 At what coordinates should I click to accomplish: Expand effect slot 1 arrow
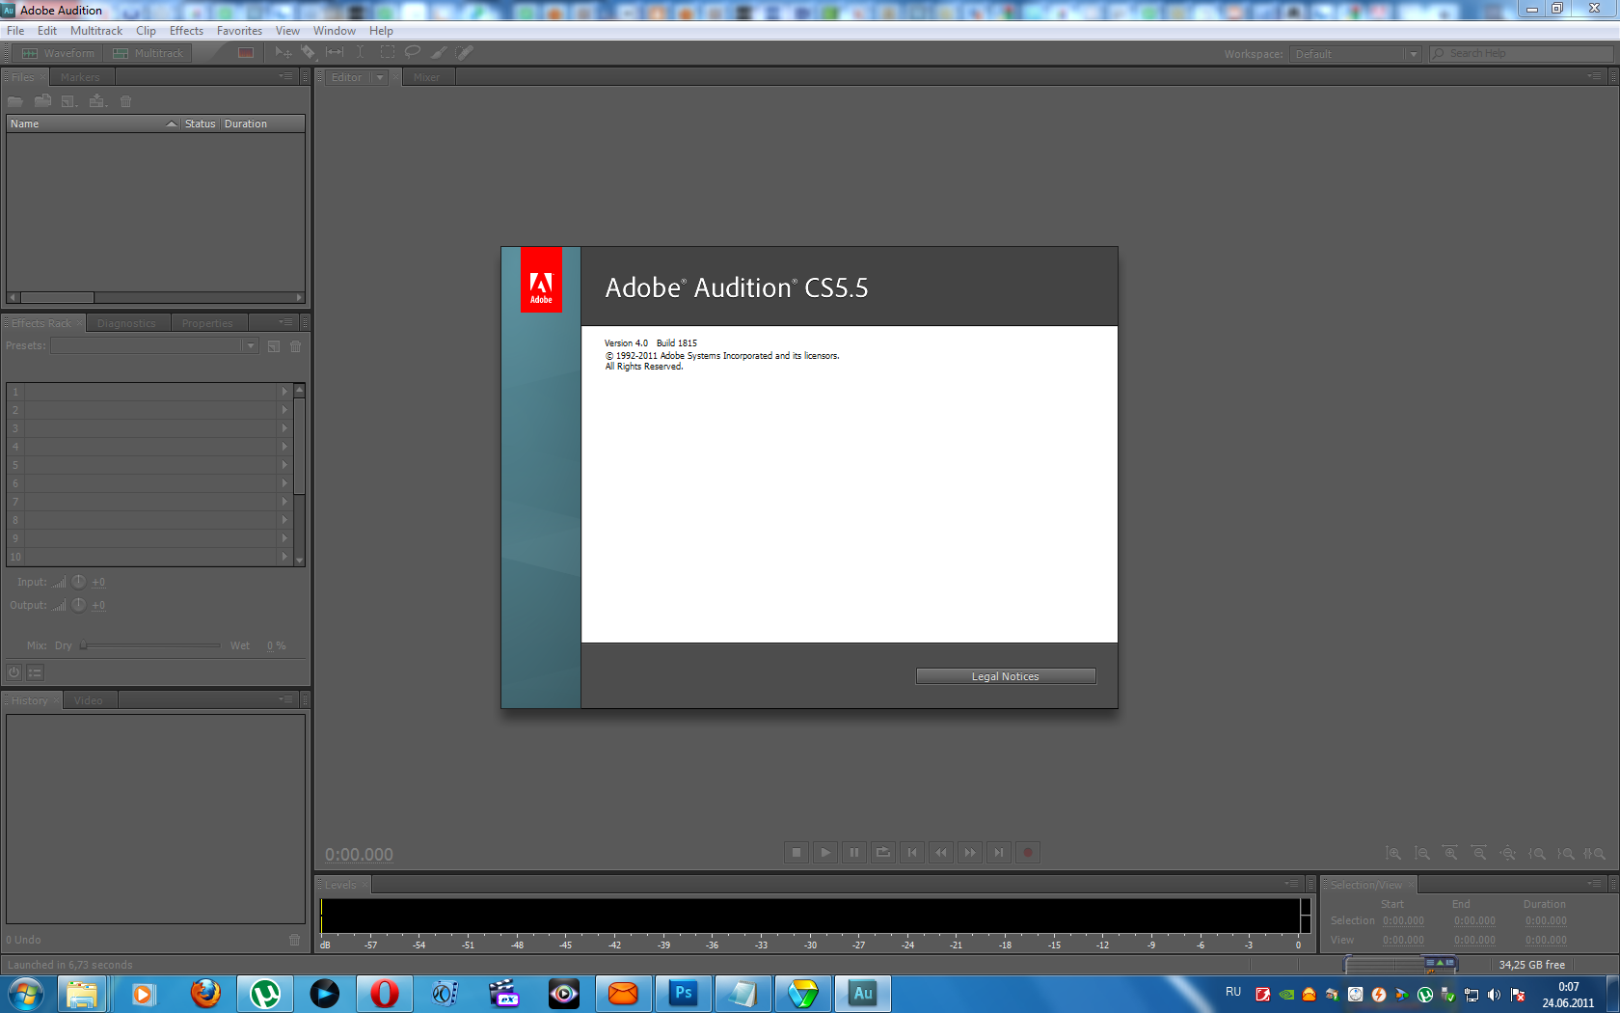[284, 392]
